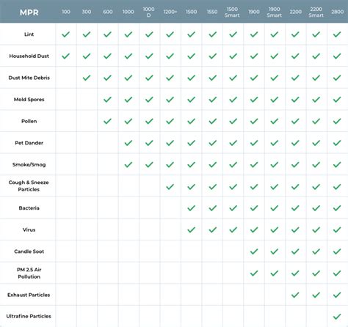This screenshot has width=348, height=327.
Task: Click the PM 2.5 Air Pollution label
Action: point(29,273)
